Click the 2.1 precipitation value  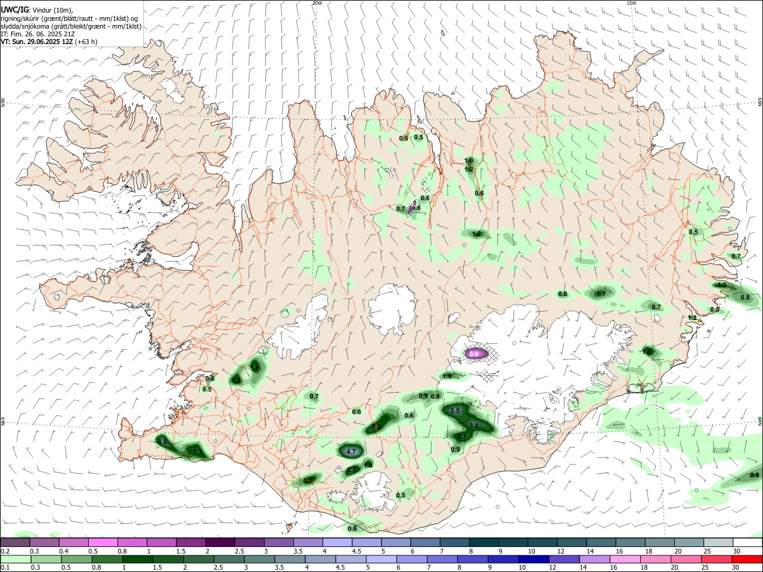(x=462, y=437)
